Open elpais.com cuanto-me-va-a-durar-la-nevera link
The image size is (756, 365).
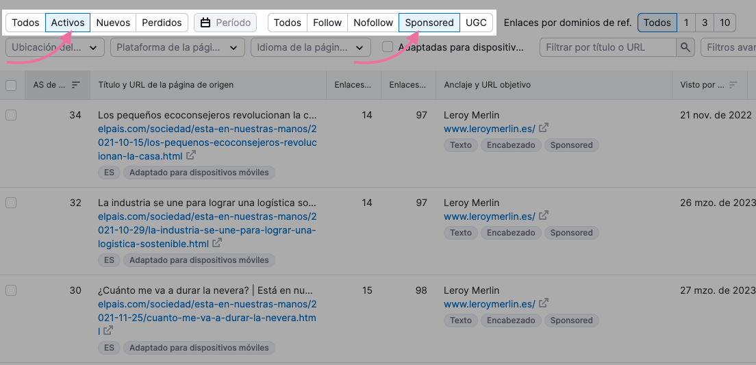207,312
